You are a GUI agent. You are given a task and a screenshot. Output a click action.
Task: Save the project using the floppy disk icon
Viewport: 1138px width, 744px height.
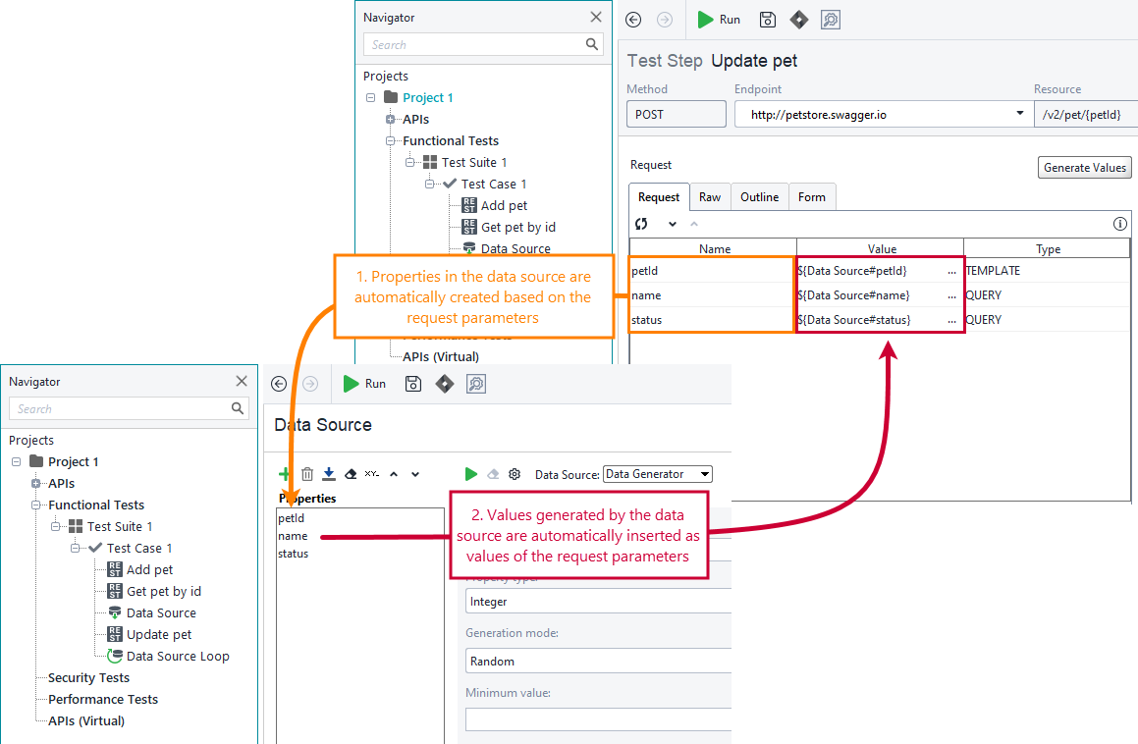767,20
